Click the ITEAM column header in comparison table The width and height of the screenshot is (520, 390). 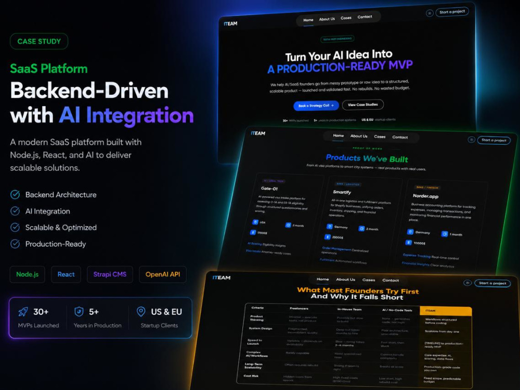[446, 311]
